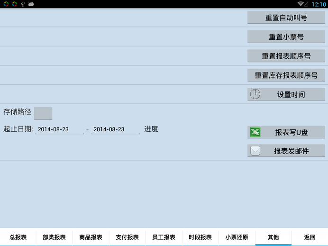This screenshot has height=246, width=328.
Task: Select the 支付报表 tab
Action: pos(128,237)
